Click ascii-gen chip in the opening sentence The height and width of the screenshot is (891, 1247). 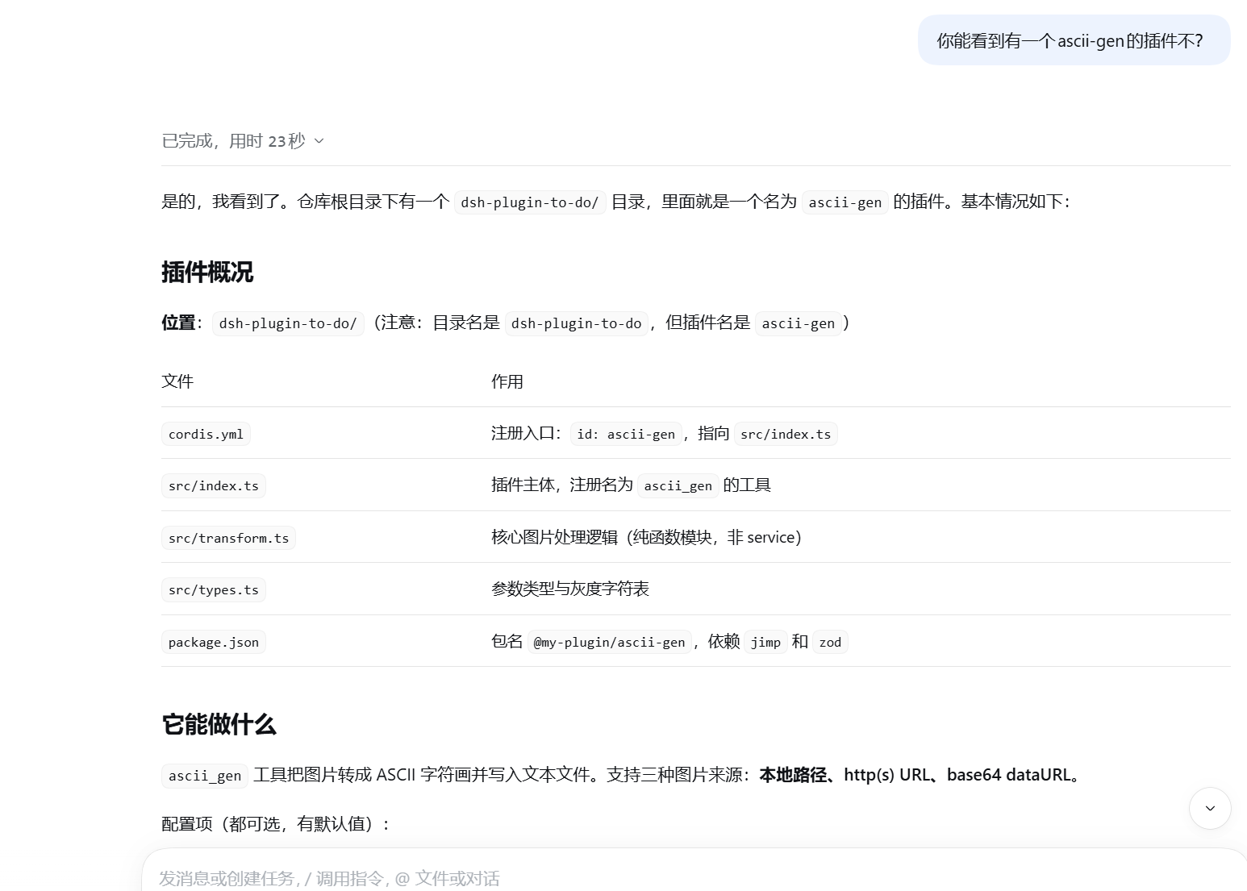[x=845, y=202]
